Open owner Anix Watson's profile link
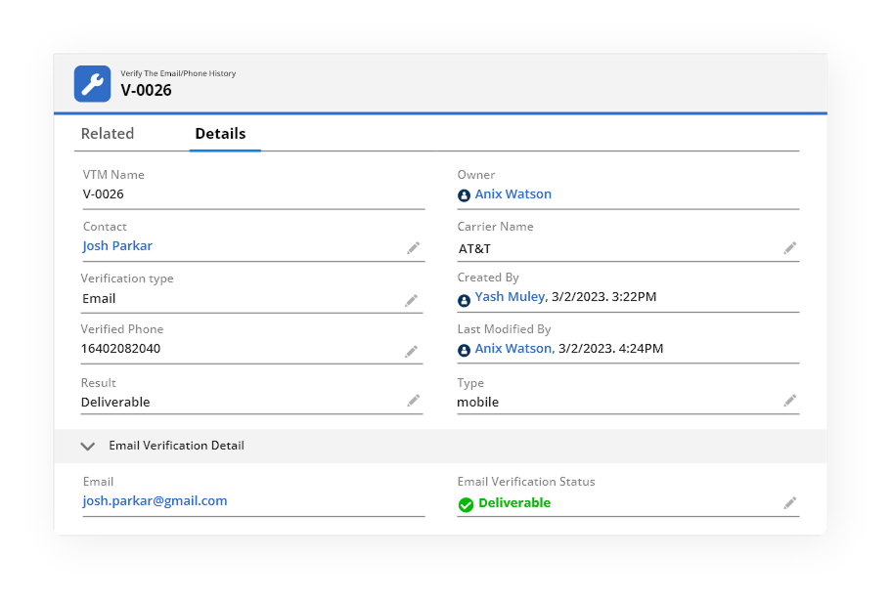The width and height of the screenshot is (891, 600). 512,194
